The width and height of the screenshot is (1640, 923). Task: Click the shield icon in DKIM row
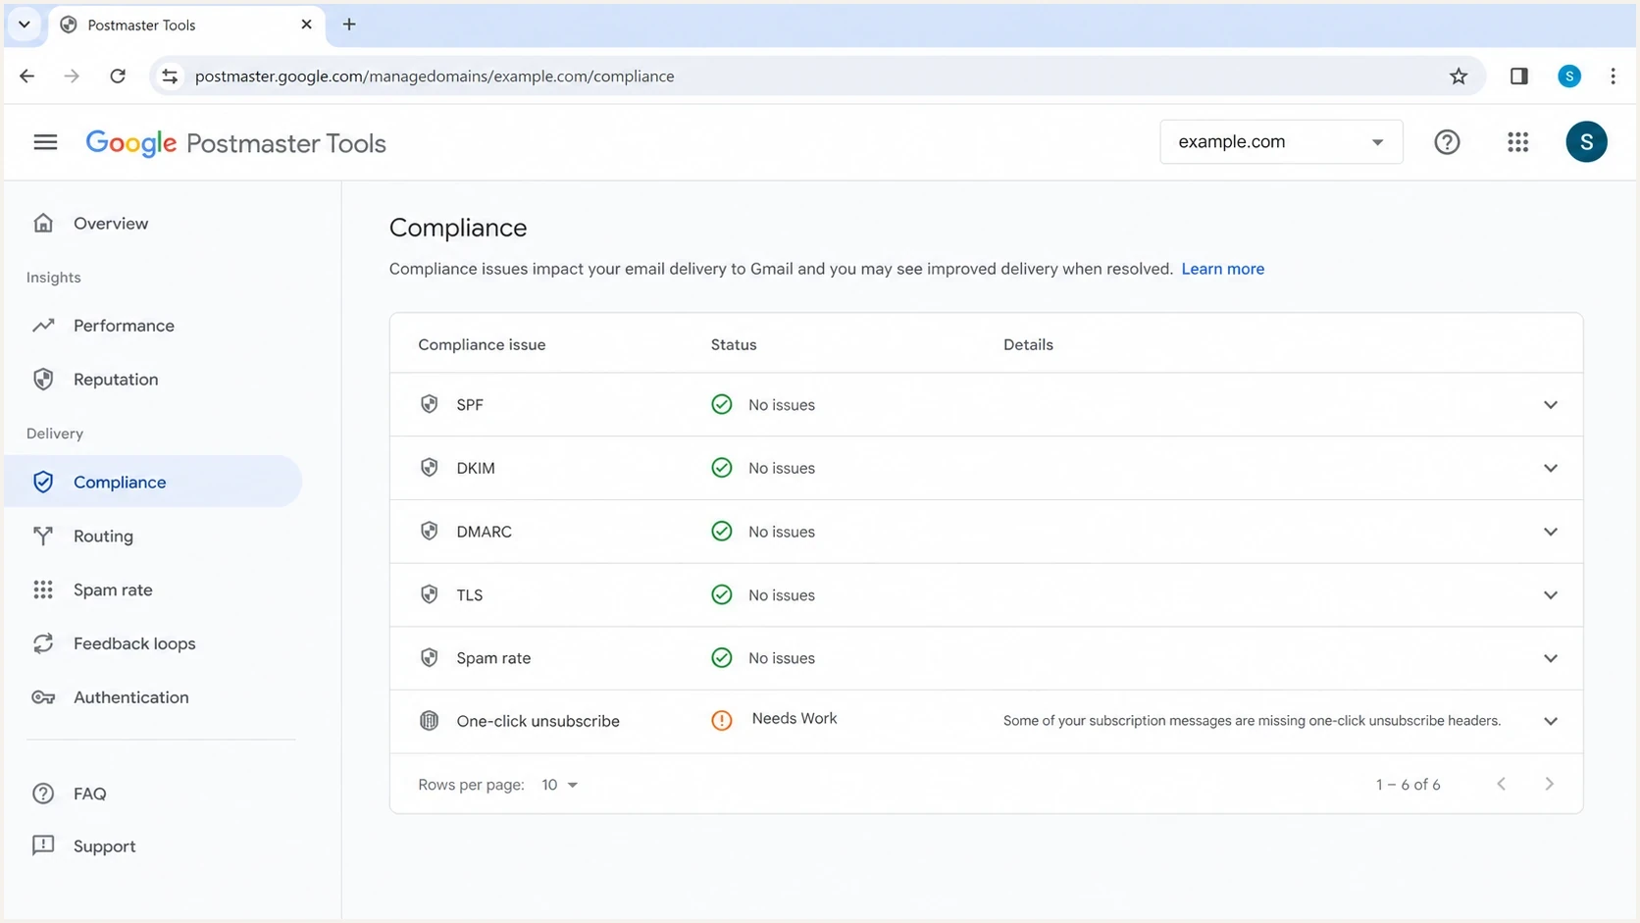[429, 468]
